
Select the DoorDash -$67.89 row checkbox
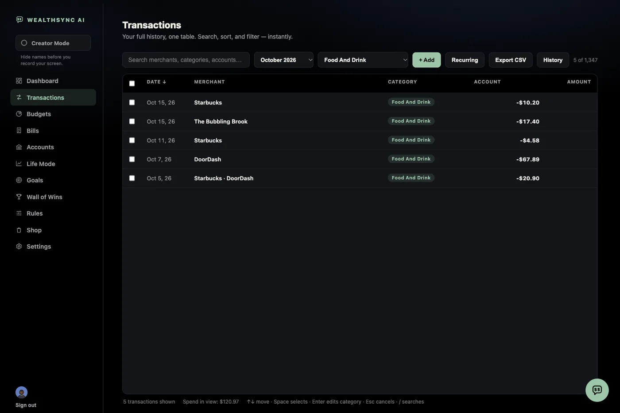coord(132,159)
